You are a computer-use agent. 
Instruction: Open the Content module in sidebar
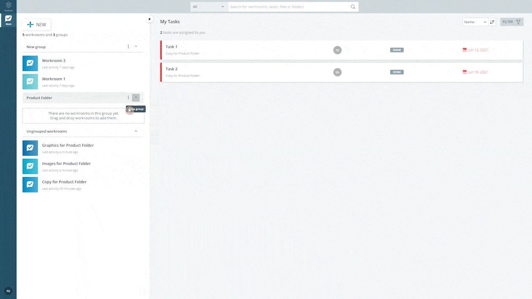(8, 6)
